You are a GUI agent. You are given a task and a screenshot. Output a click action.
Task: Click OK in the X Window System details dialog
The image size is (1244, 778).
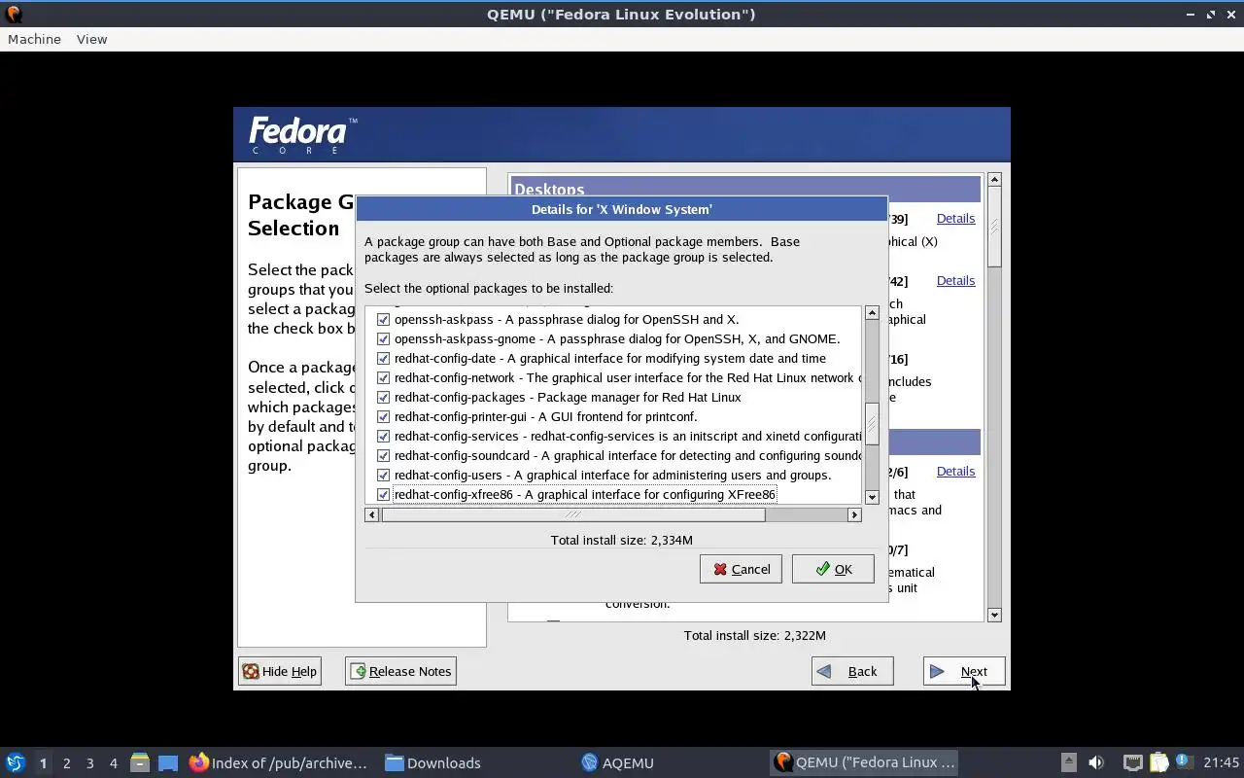tap(833, 569)
